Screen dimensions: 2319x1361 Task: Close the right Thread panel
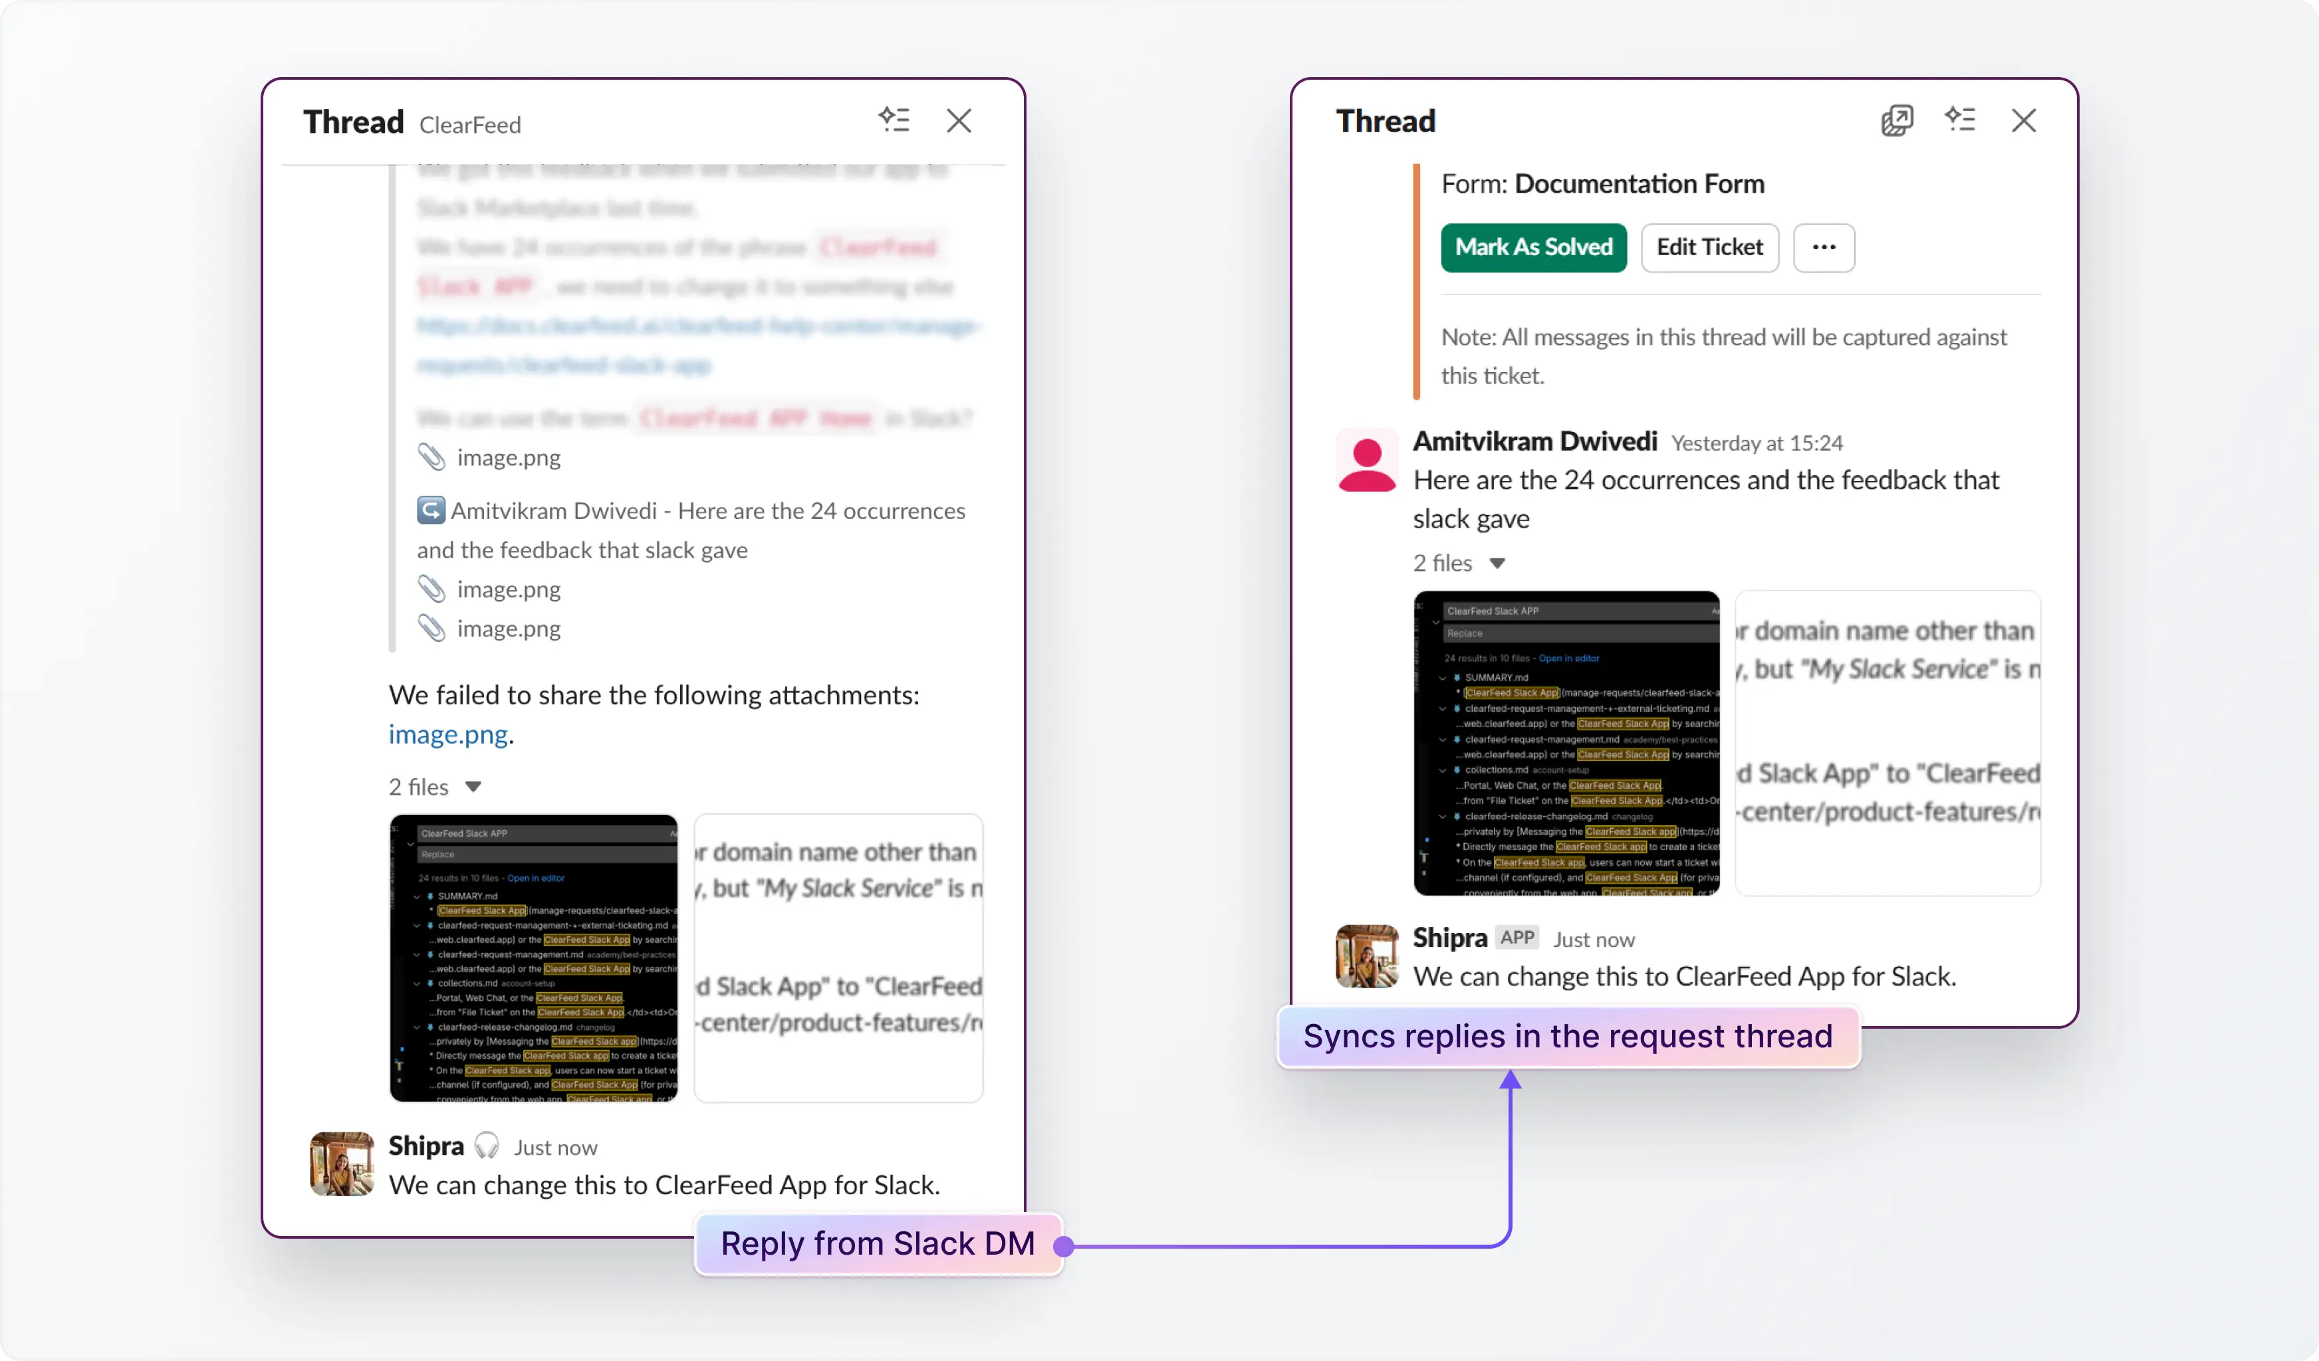[x=2024, y=120]
